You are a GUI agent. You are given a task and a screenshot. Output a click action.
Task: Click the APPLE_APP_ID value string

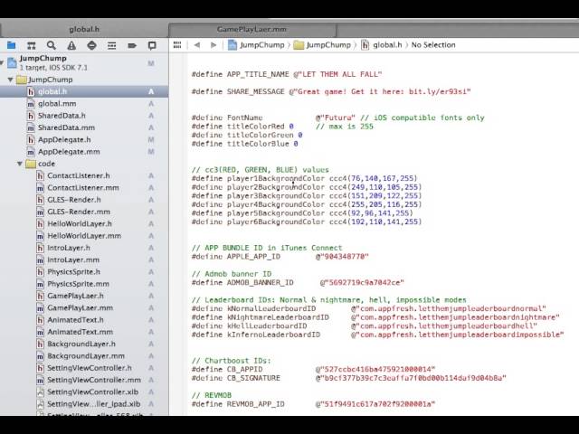(x=342, y=257)
